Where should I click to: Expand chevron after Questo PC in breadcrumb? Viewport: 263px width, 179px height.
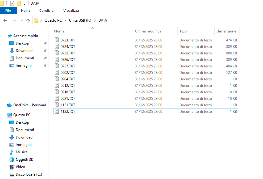point(65,20)
